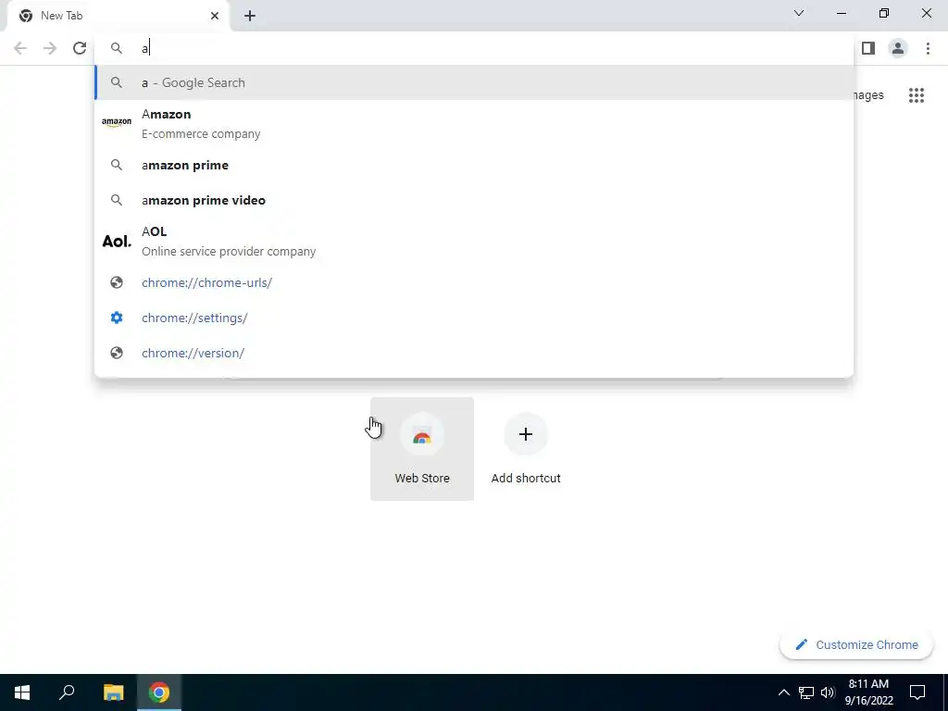Pick the 'amazon prime' search suggestion
The image size is (948, 711).
(474, 165)
